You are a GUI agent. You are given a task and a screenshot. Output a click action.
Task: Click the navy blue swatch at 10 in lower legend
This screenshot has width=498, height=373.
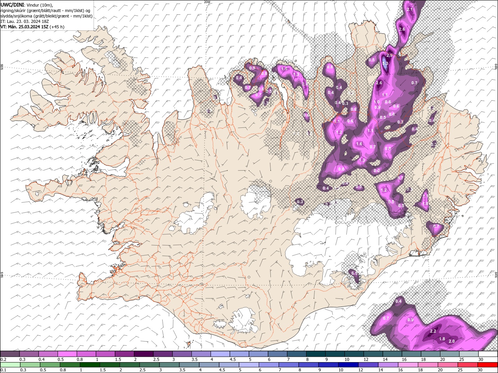coord(348,365)
